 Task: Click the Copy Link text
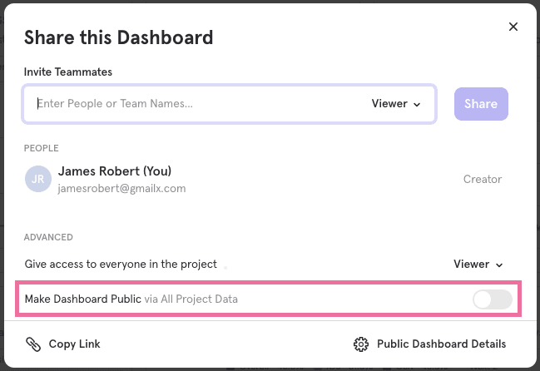coord(74,344)
